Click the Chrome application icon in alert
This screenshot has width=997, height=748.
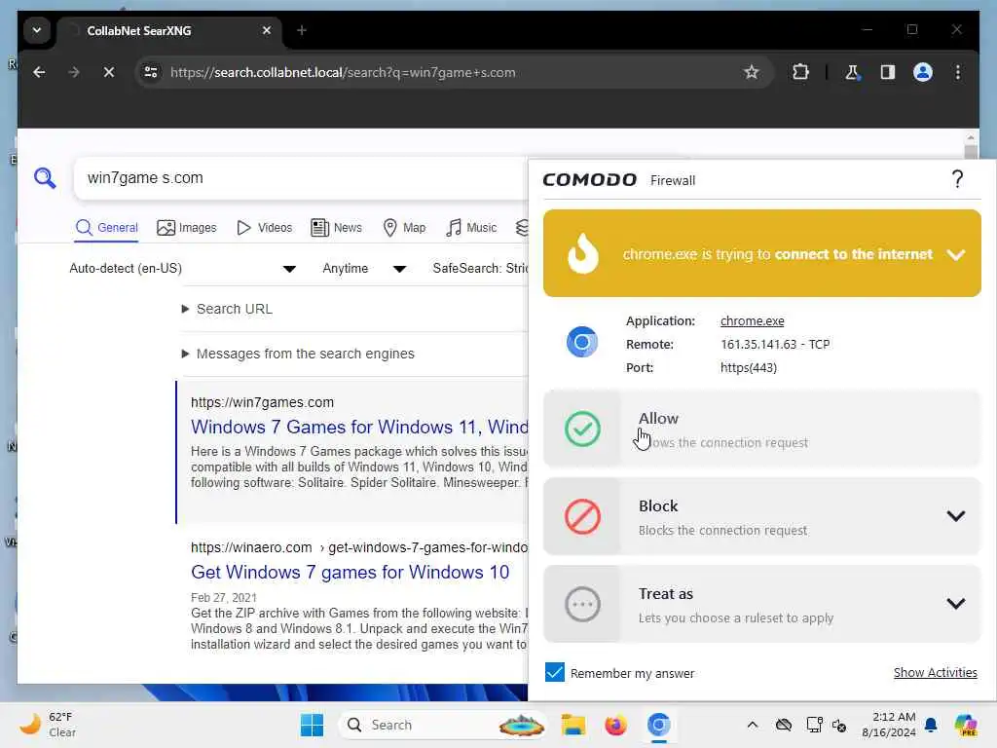click(582, 342)
